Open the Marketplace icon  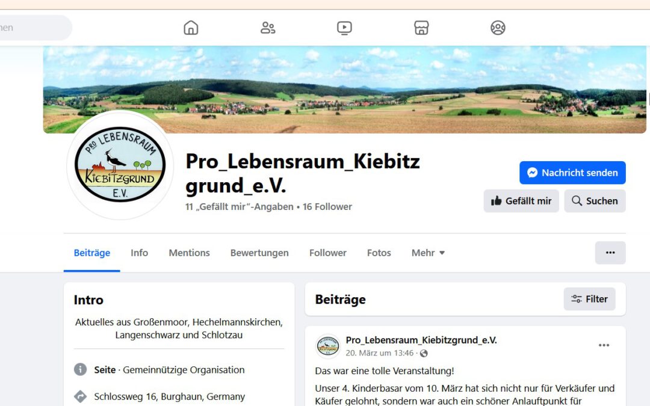tap(421, 28)
